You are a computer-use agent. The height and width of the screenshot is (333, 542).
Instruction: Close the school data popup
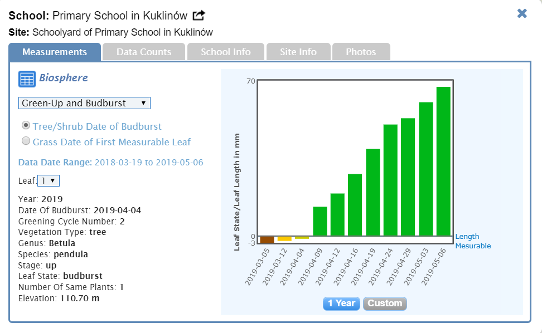point(522,13)
